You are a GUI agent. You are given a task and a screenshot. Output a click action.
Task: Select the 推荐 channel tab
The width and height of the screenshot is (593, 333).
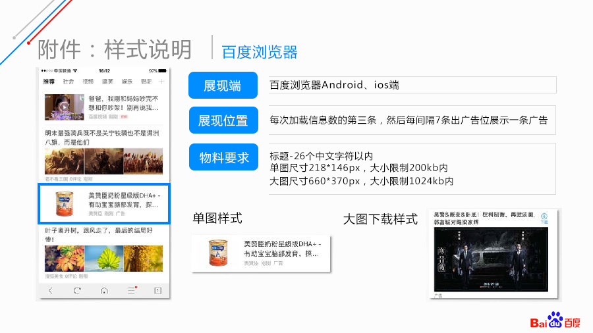coord(49,82)
